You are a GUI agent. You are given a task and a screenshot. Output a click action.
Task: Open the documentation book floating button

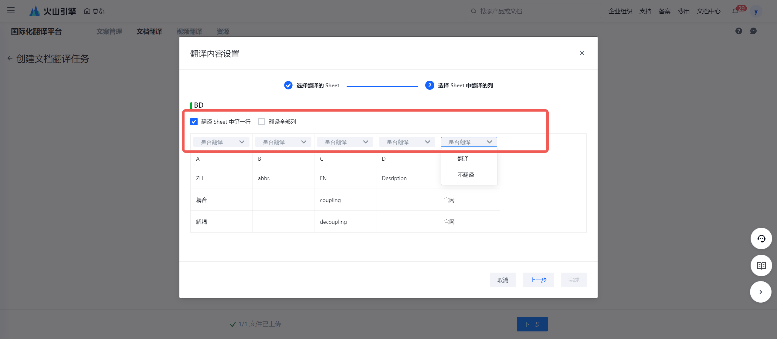761,266
